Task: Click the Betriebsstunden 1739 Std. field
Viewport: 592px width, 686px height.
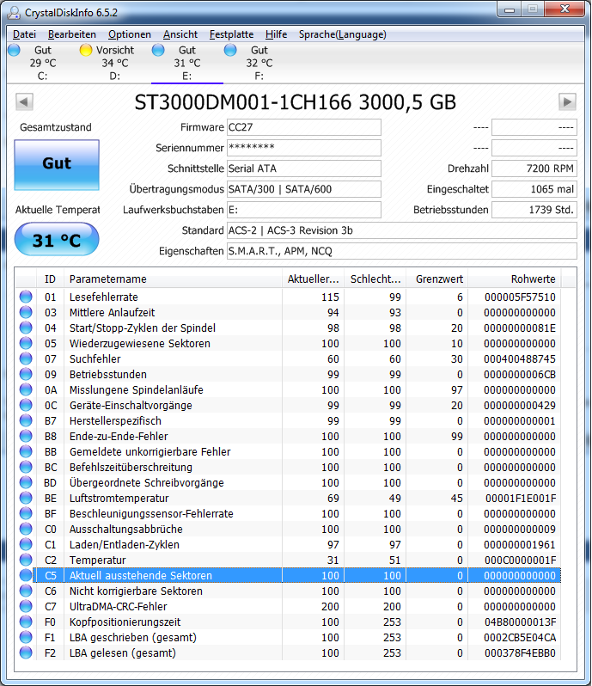Action: click(x=534, y=210)
